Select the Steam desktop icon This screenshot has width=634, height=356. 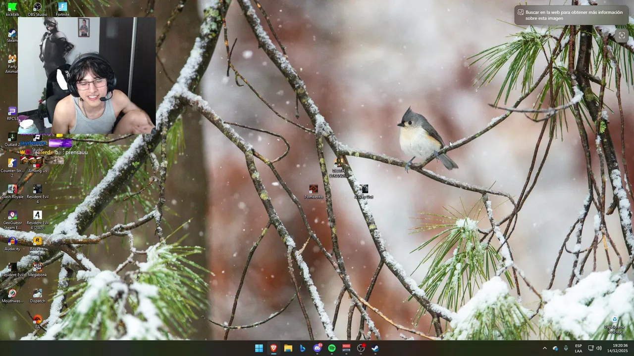12,36
